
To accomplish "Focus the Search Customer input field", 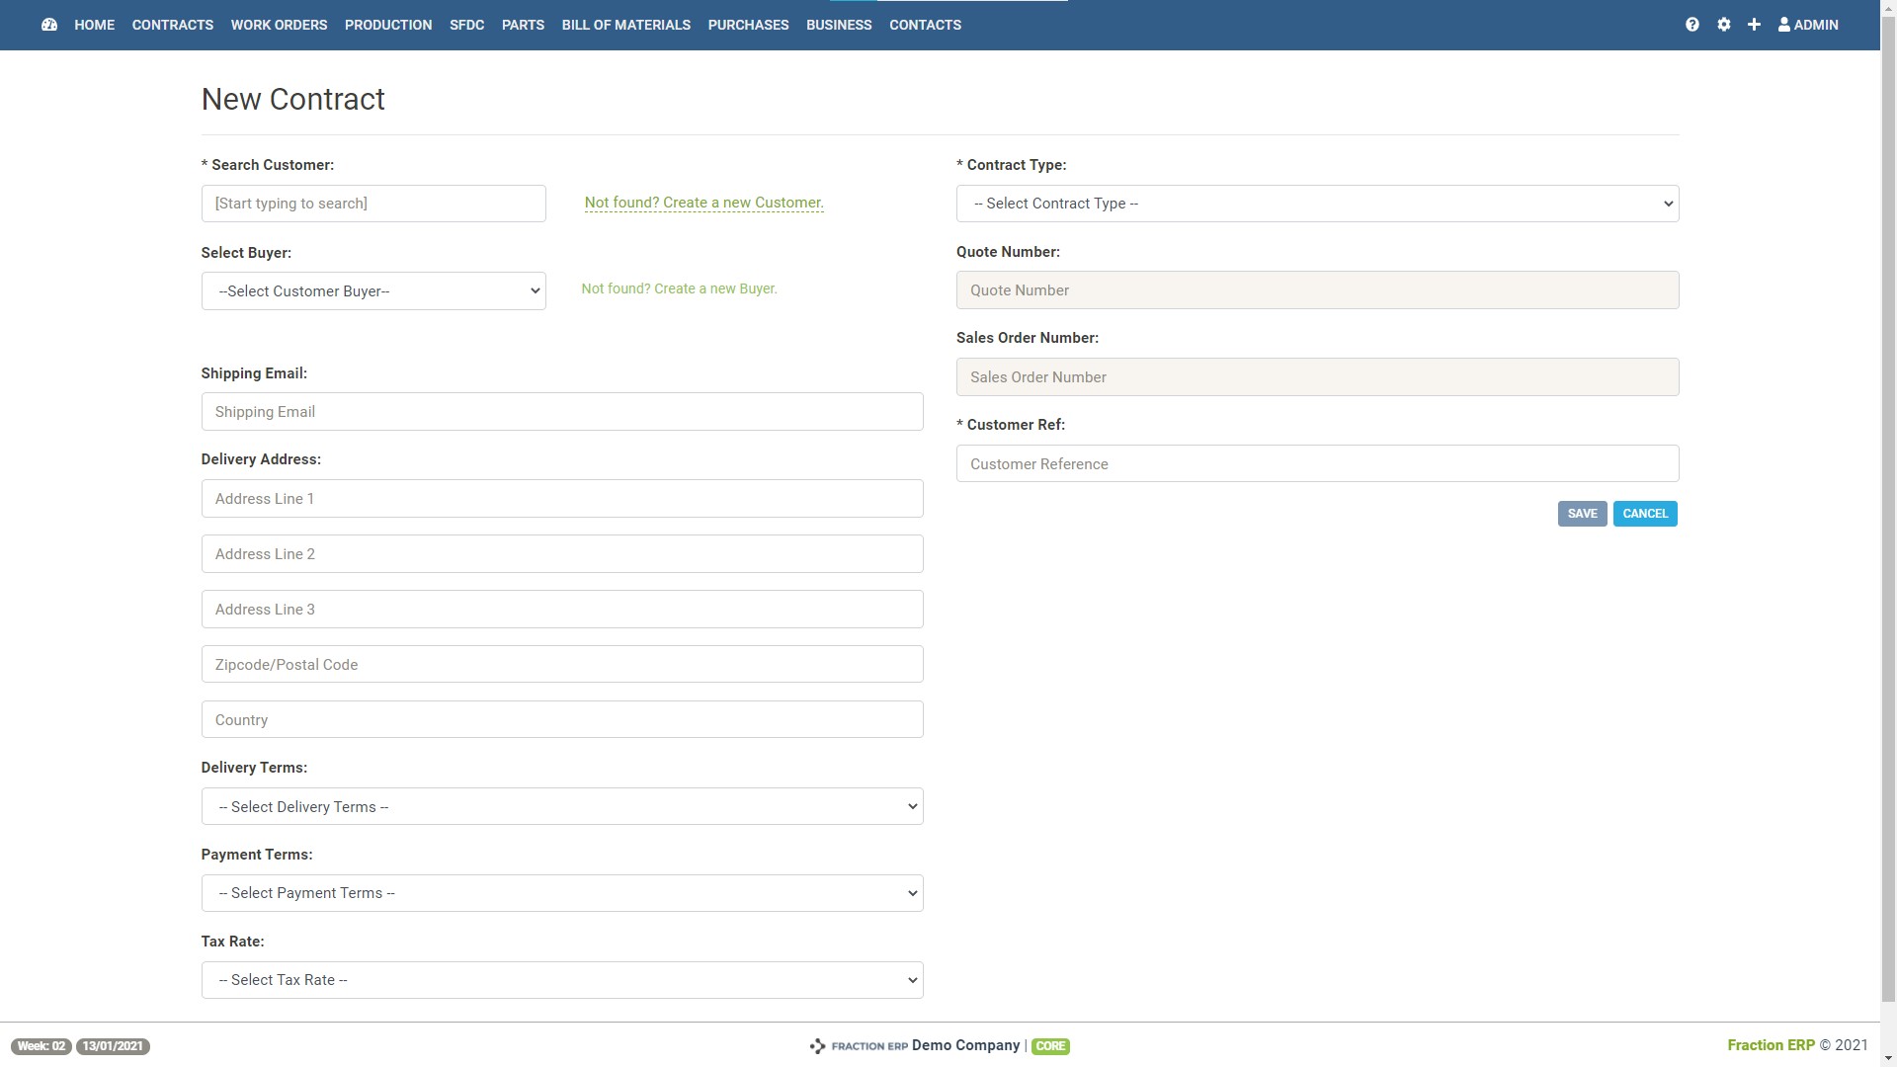I will pos(373,204).
